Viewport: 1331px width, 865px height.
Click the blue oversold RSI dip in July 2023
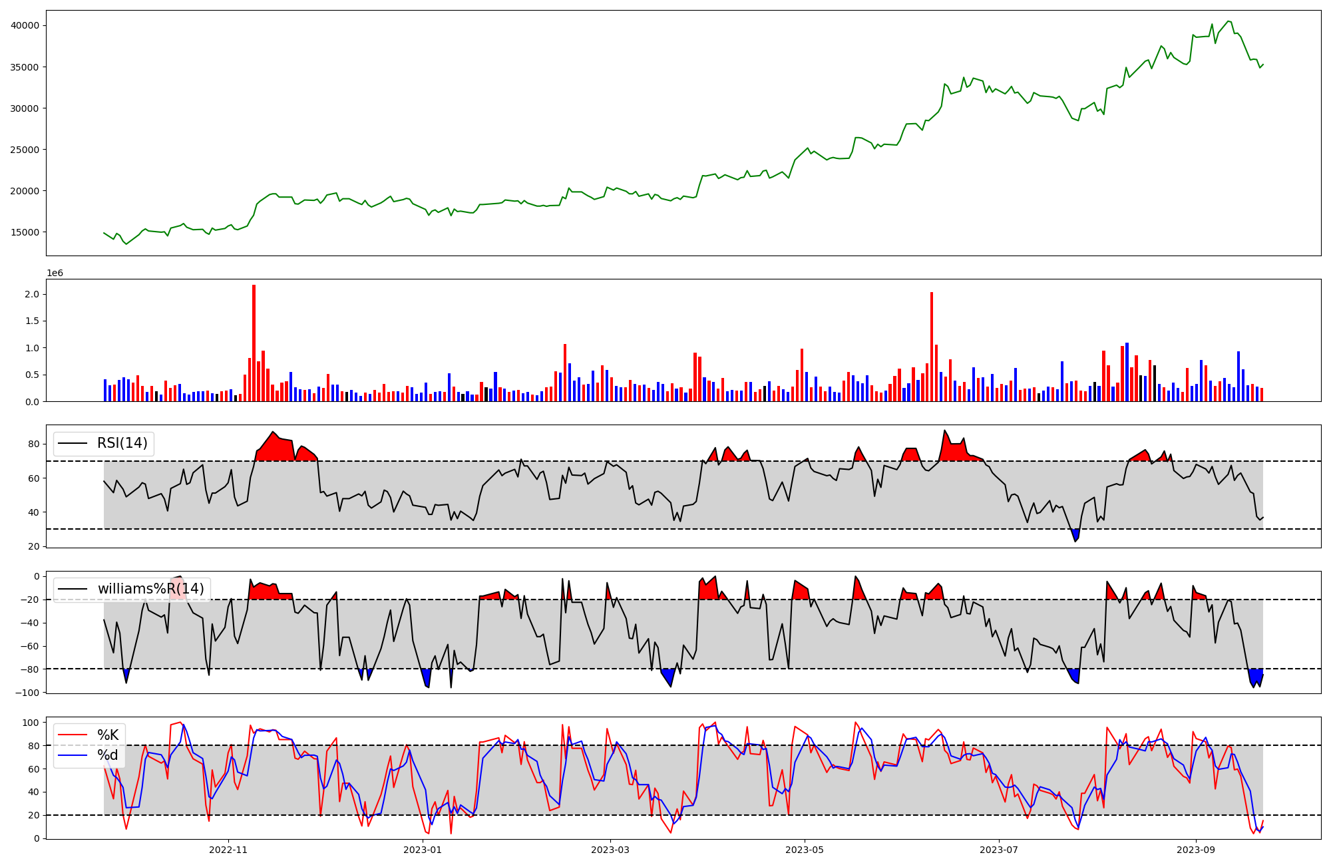pos(1075,535)
